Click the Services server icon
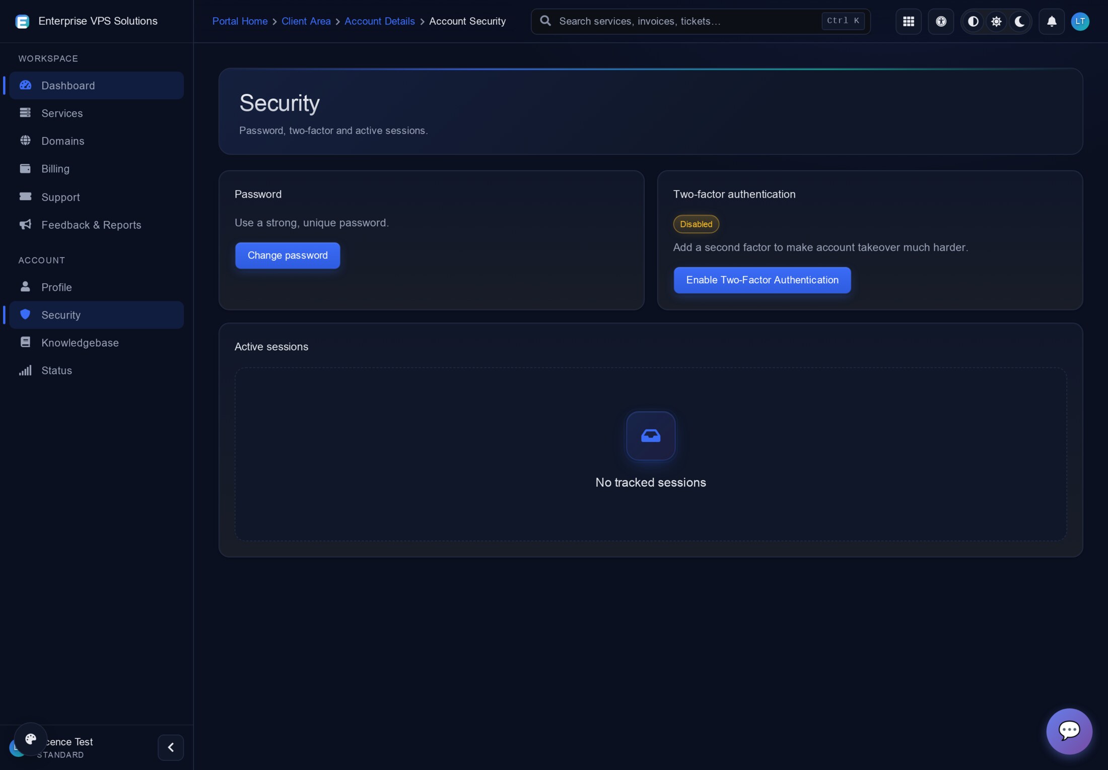Screen dimensions: 1108x770 coord(25,112)
